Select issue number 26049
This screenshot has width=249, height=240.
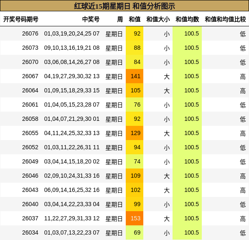(x=30, y=161)
